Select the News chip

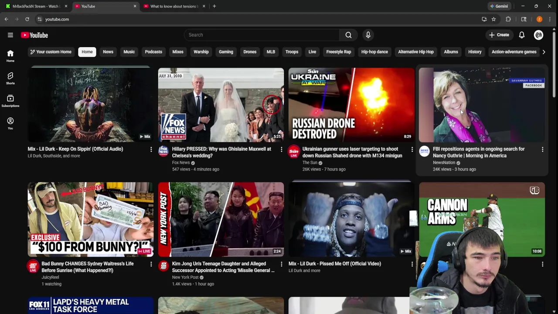tap(108, 52)
